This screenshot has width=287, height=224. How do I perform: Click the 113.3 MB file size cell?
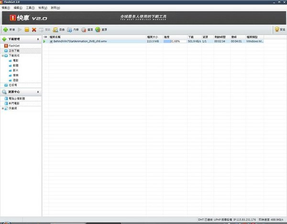coord(153,41)
